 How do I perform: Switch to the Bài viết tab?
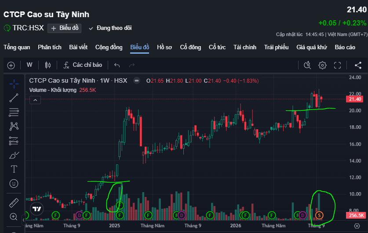coord(78,47)
